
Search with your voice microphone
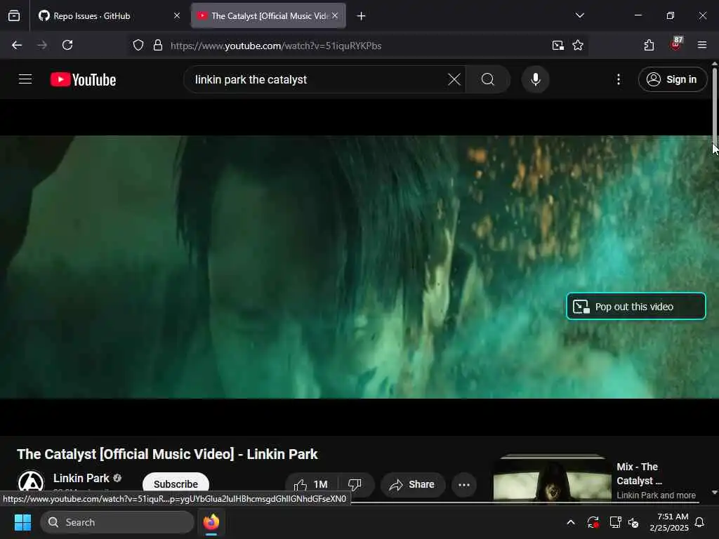(x=535, y=80)
